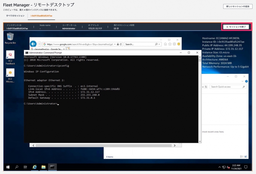Toggle Task View from the taskbar
Screen dimensions: 256x174
click(x=25, y=167)
